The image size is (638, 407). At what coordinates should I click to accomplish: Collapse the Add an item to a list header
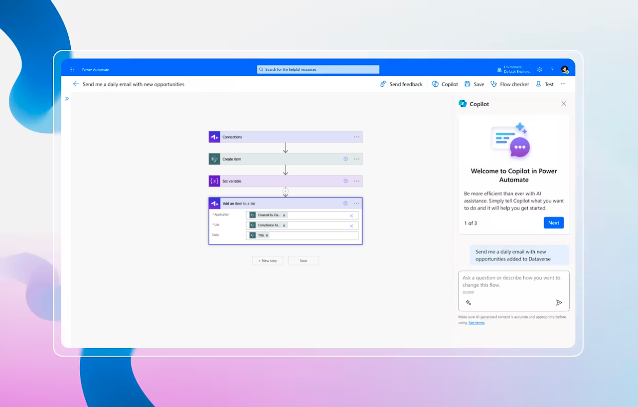pos(286,203)
